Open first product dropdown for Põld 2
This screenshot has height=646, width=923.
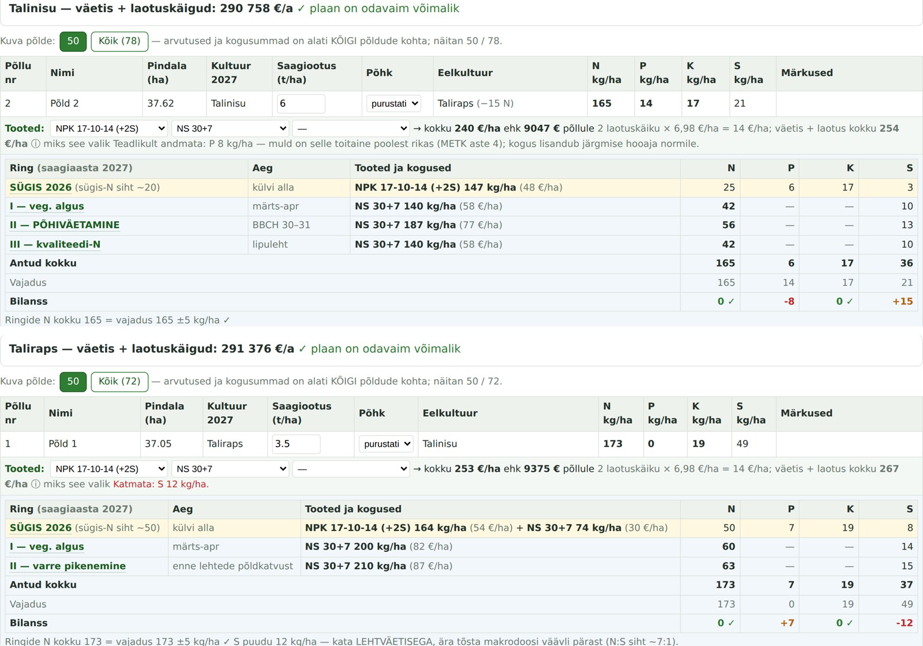109,129
